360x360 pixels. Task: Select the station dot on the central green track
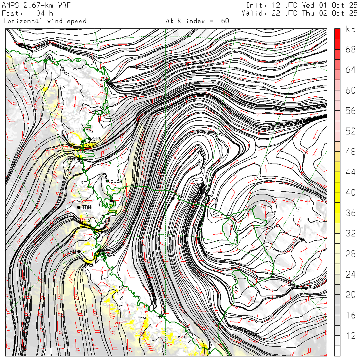click(173, 198)
